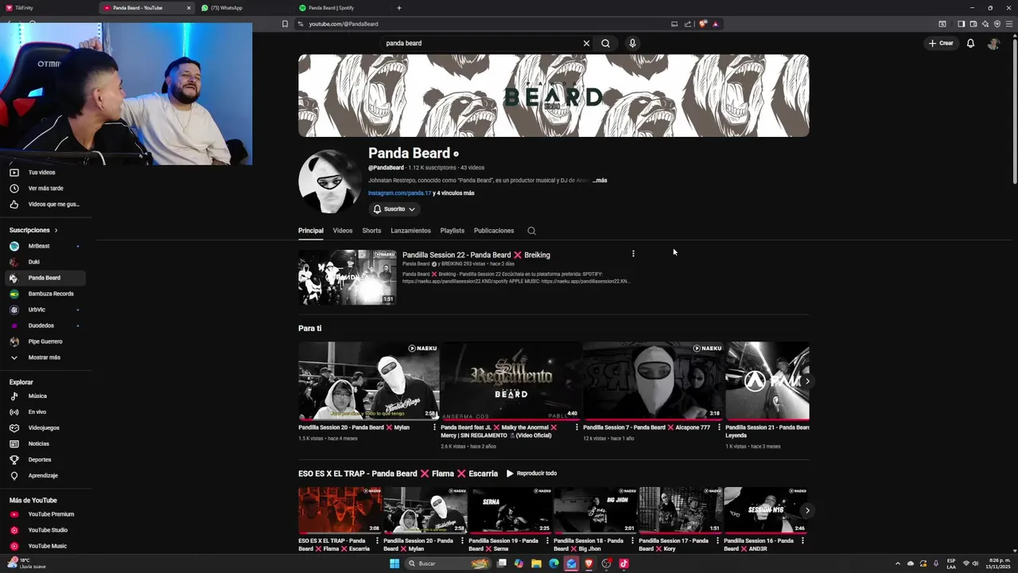Share this page from address bar
The height and width of the screenshot is (573, 1018).
(688, 24)
